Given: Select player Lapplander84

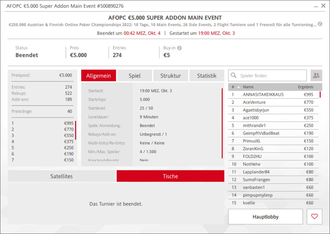Looking at the screenshot, I should coord(273,172).
